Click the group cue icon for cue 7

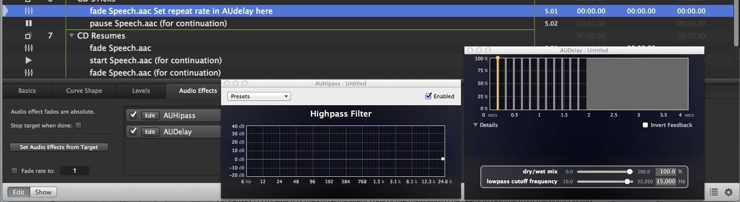click(x=28, y=36)
